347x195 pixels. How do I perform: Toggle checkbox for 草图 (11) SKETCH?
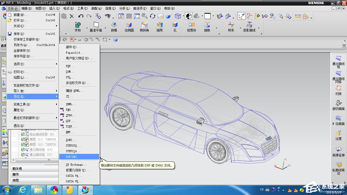coord(23,139)
